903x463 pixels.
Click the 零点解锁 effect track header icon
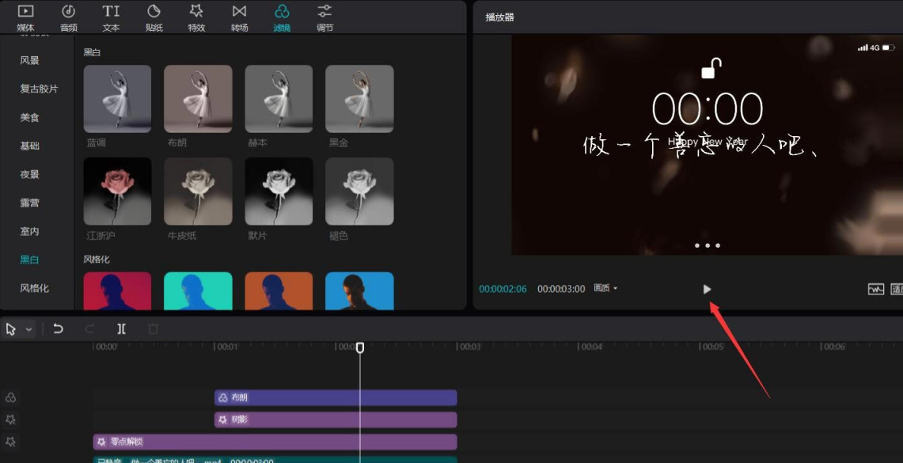(x=103, y=442)
